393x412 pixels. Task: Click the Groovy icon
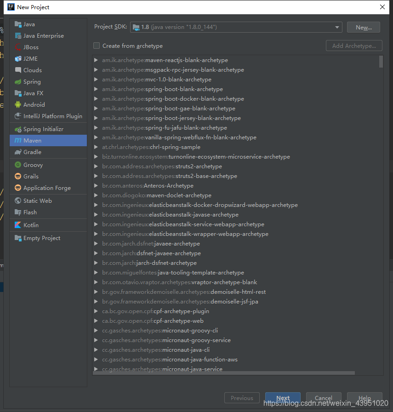(x=18, y=165)
